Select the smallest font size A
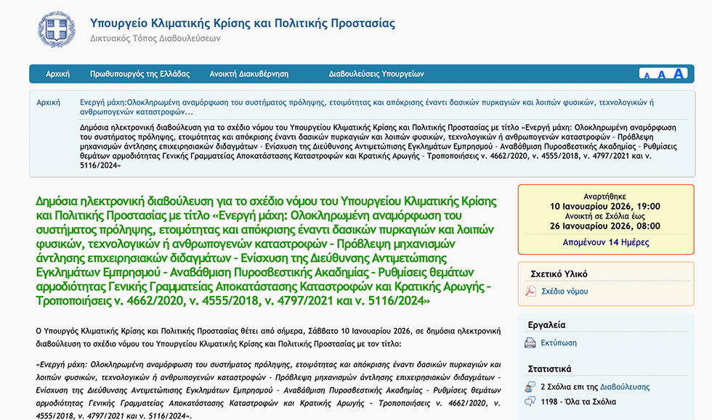712x420 pixels. 647,75
